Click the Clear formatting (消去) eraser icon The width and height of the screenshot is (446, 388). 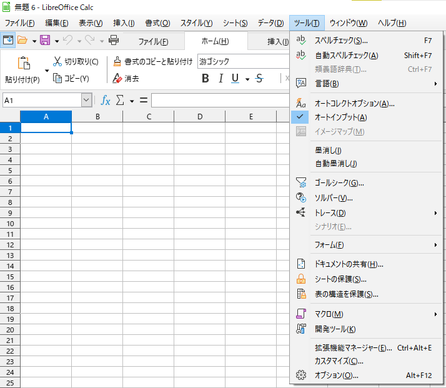click(x=117, y=78)
